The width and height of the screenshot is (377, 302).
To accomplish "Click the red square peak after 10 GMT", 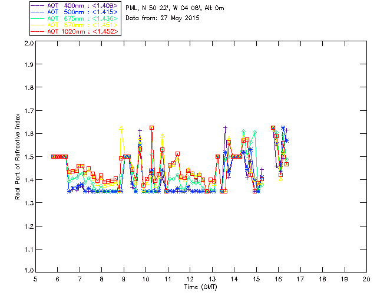I will (152, 127).
